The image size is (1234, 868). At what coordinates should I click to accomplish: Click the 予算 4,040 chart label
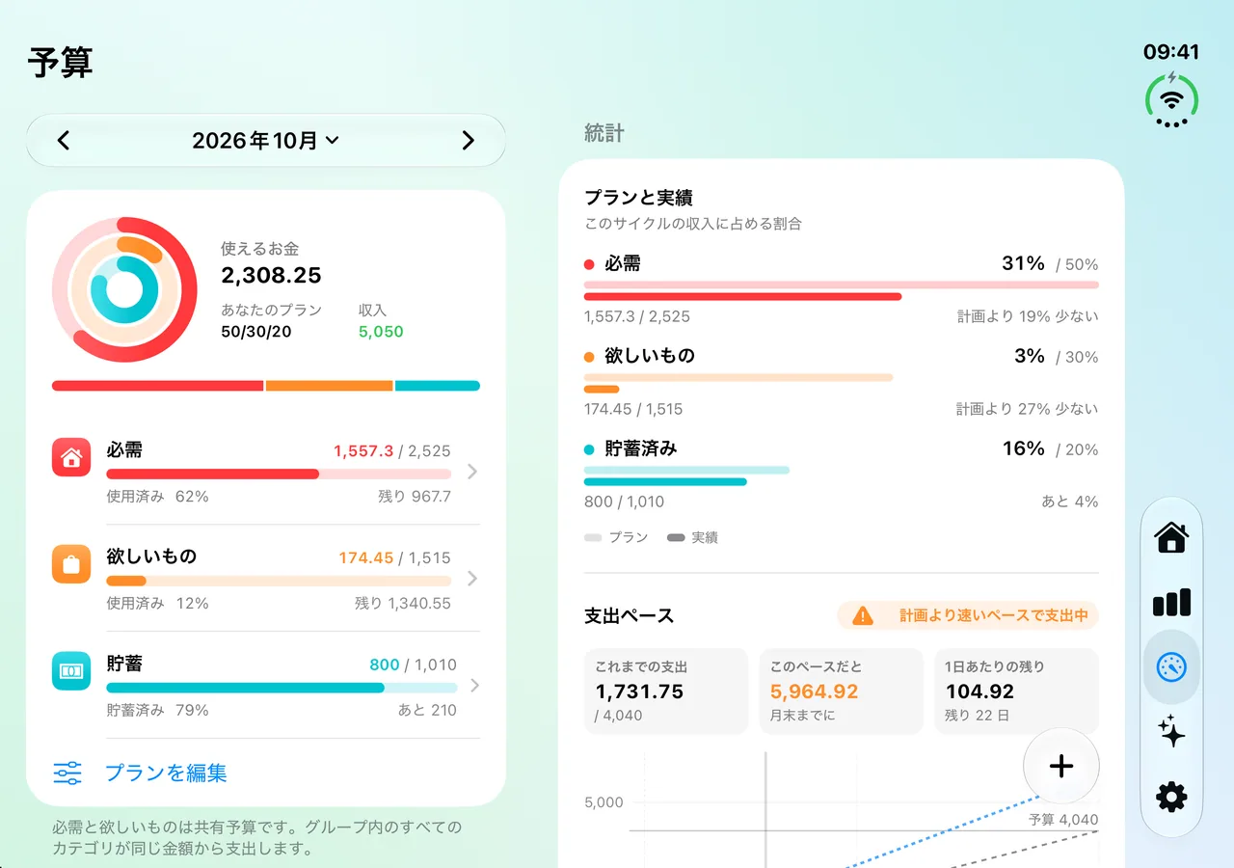[1063, 820]
